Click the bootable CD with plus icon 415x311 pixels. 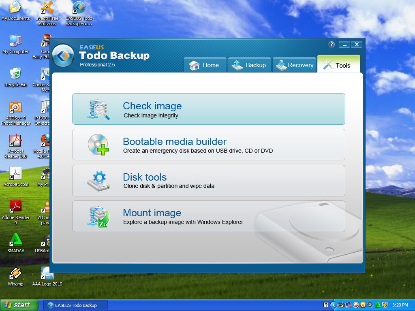(x=98, y=145)
